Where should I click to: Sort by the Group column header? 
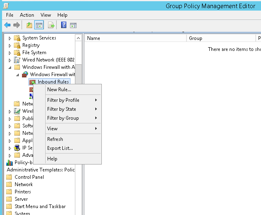221,38
